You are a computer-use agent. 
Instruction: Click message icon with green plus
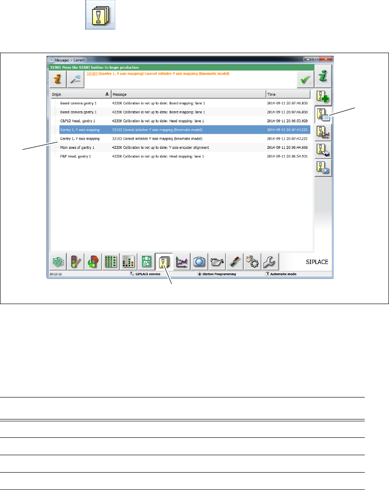coord(323,97)
